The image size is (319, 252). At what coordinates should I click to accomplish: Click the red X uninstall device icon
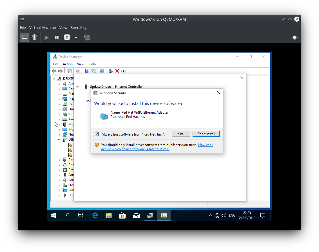117,71
